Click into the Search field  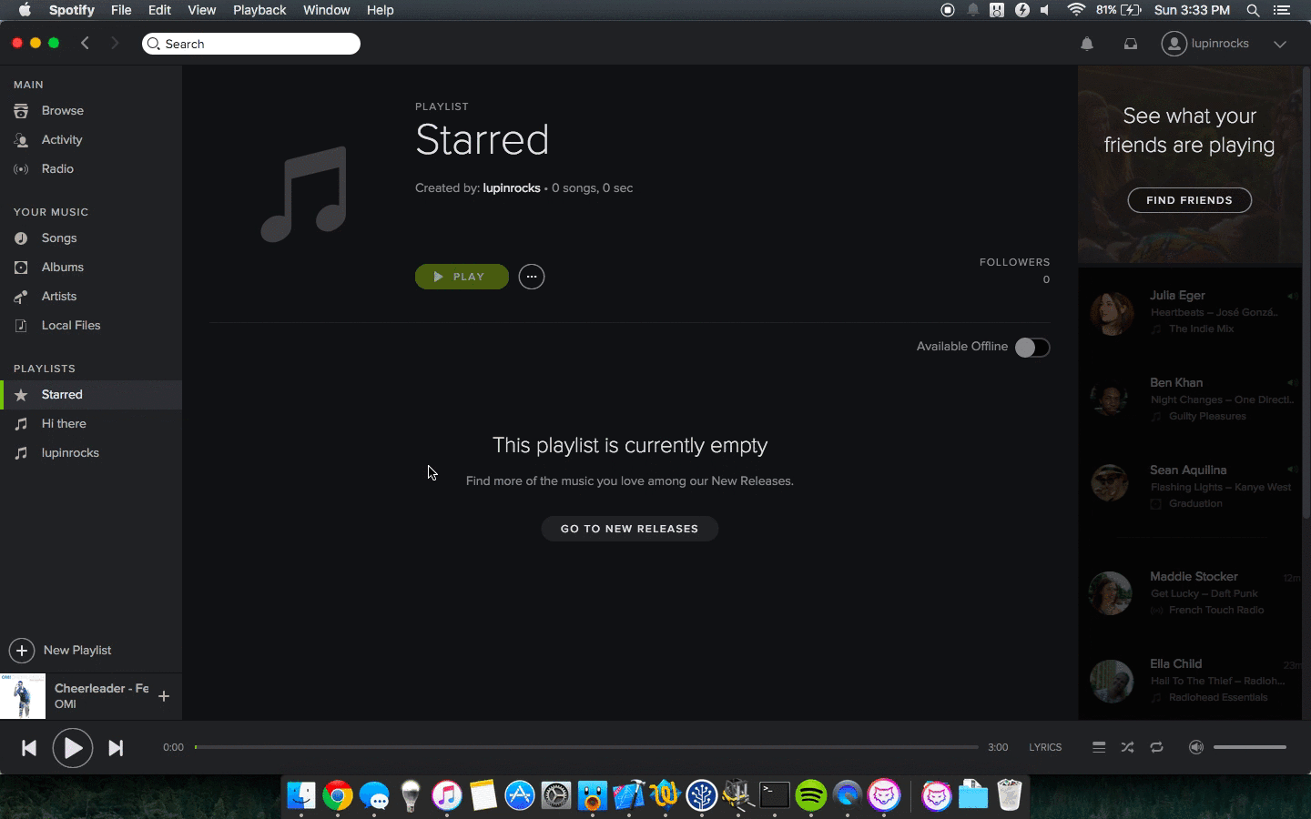pyautogui.click(x=251, y=44)
